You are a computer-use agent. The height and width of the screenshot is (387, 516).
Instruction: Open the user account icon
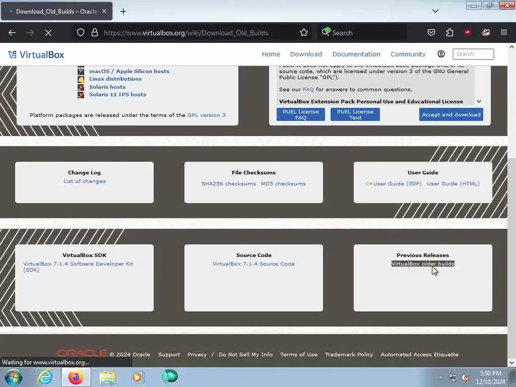pyautogui.click(x=441, y=54)
